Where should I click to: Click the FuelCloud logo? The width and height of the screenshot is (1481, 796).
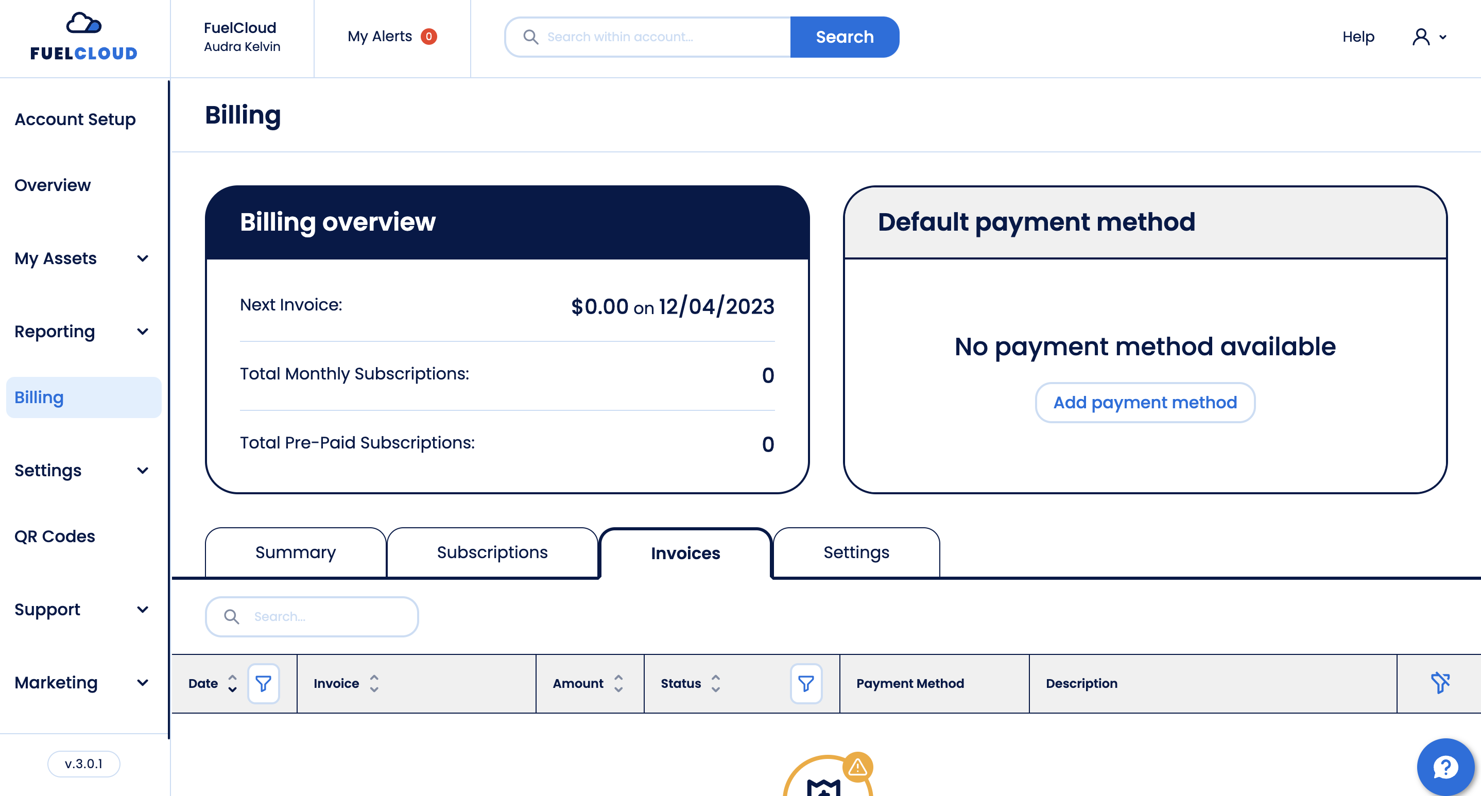pyautogui.click(x=84, y=37)
